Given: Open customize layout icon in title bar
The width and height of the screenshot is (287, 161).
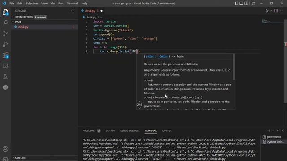Looking at the screenshot, I should click(253, 3).
